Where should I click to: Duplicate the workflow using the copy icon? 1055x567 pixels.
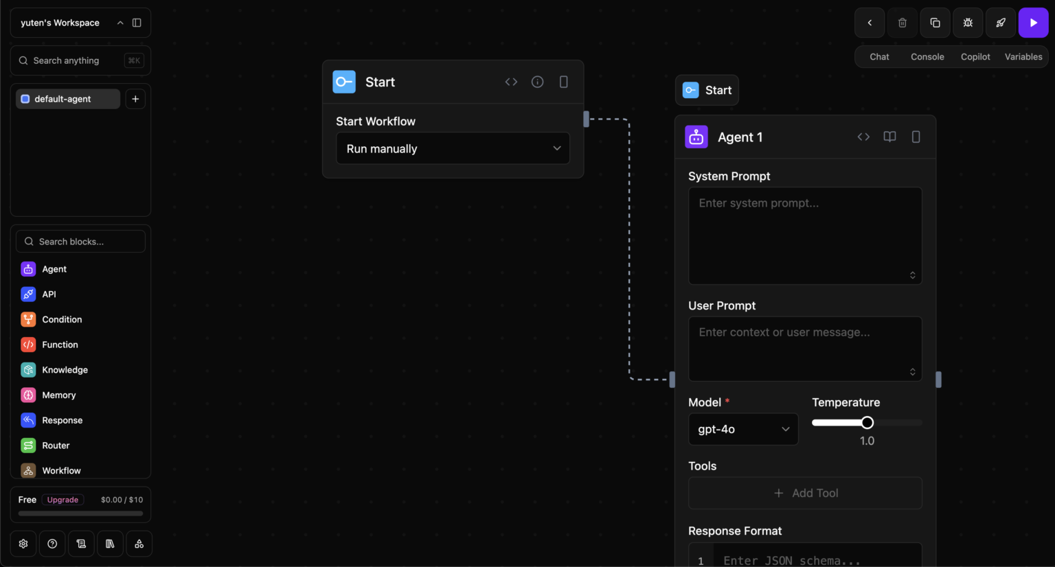pos(935,23)
